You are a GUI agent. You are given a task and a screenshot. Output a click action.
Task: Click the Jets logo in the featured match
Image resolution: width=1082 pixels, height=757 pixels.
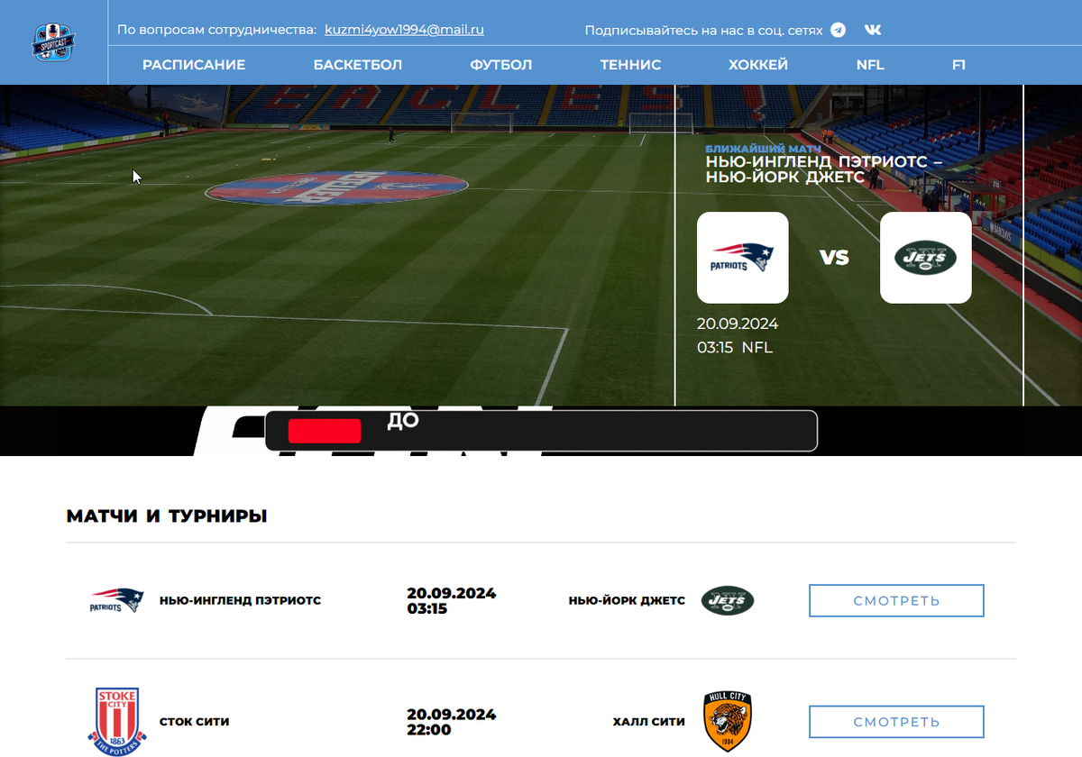coord(926,258)
